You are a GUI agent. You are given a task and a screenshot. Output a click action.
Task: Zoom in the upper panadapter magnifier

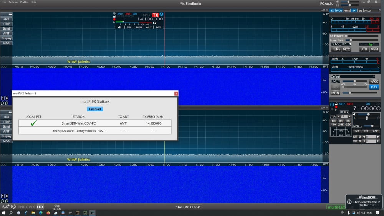[7, 103]
